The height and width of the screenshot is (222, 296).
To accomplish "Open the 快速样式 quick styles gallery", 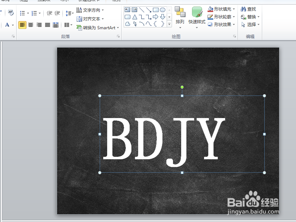I will tap(197, 18).
